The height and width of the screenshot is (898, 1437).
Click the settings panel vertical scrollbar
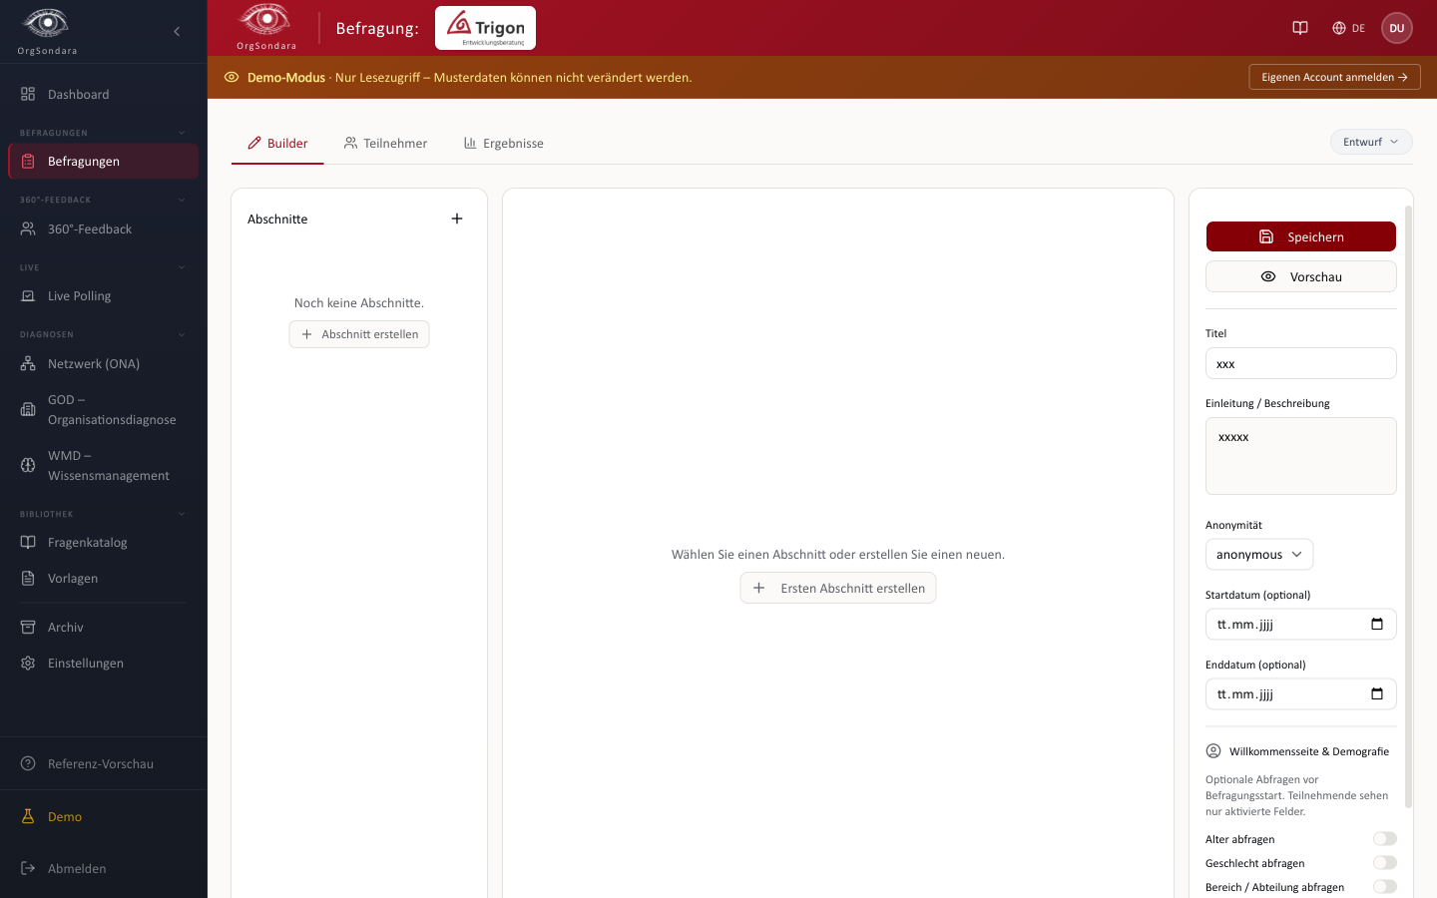pyautogui.click(x=1409, y=507)
